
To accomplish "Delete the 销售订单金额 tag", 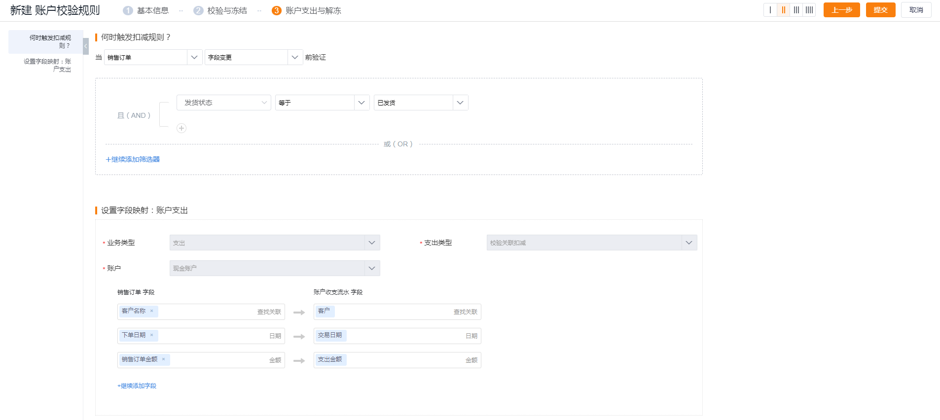I will pyautogui.click(x=164, y=359).
